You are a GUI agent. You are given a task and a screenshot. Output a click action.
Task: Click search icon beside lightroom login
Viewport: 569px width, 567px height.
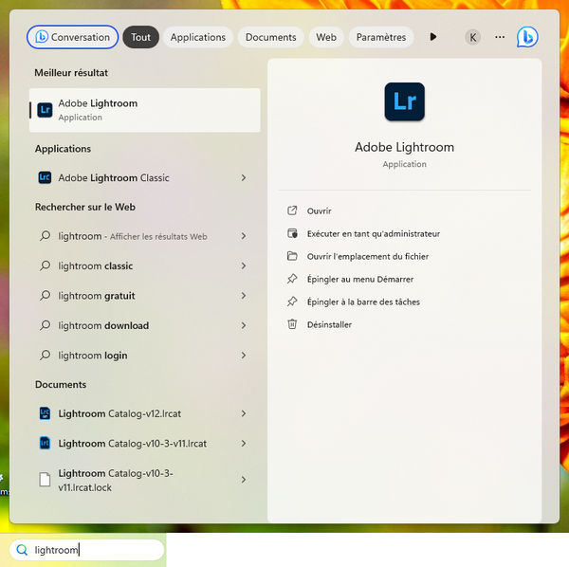[x=45, y=355]
